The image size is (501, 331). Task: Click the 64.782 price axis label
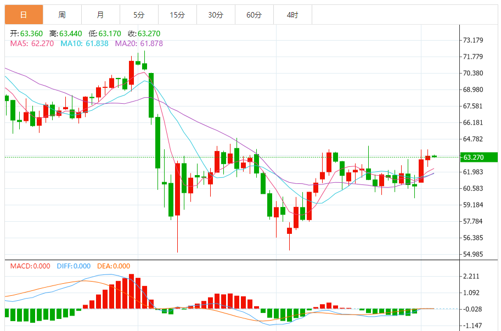coord(473,139)
